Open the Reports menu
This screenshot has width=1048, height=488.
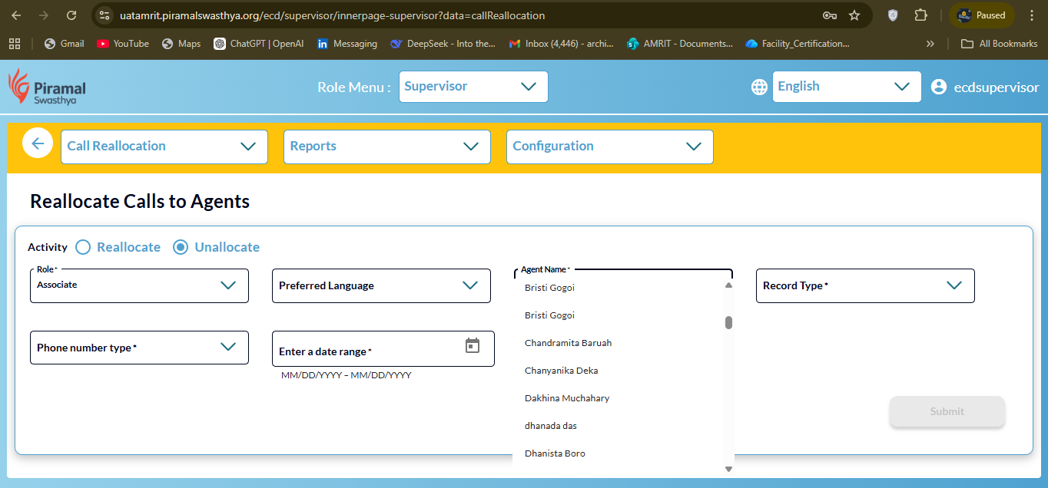pyautogui.click(x=386, y=147)
